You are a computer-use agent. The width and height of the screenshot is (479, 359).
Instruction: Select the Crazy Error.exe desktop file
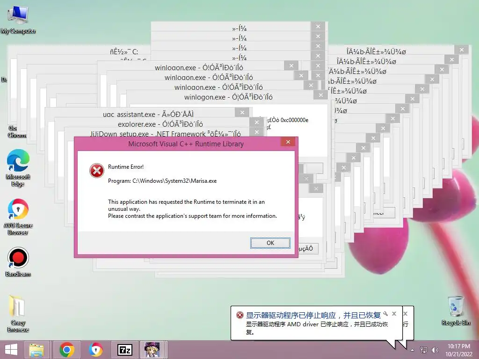(18, 314)
